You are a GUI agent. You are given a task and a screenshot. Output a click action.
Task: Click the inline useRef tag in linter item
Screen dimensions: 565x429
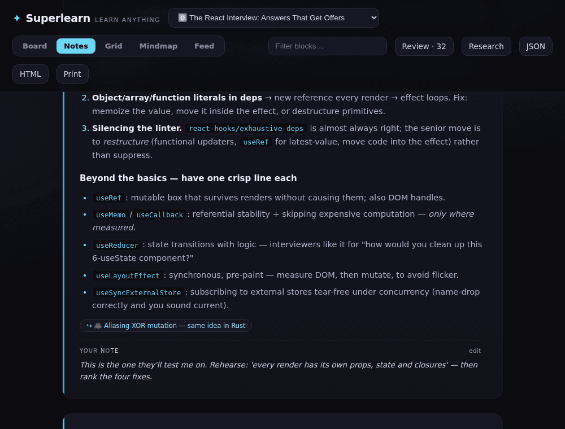[255, 142]
